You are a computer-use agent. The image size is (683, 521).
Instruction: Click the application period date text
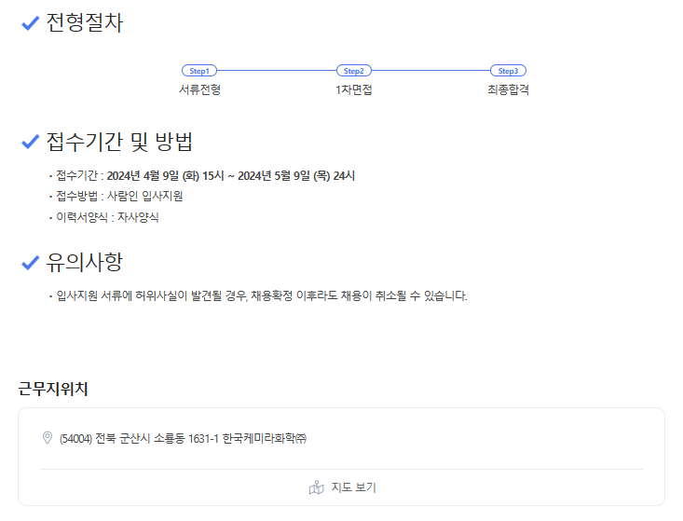point(231,176)
